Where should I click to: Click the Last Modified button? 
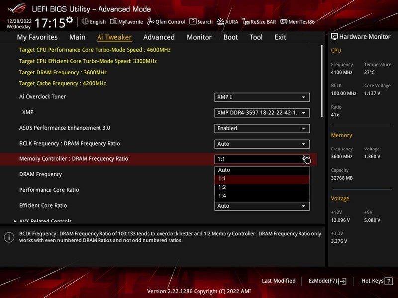(x=278, y=280)
